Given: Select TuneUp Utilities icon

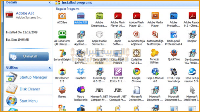Looking at the screenshot, I should tap(154, 53).
